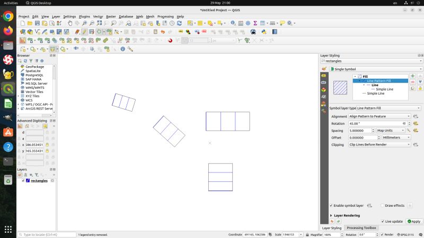Image resolution: width=424 pixels, height=238 pixels.
Task: Open the Project menu
Action: click(x=24, y=16)
